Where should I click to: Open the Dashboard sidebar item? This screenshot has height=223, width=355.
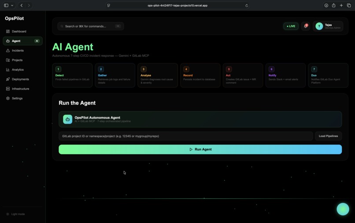click(22, 31)
